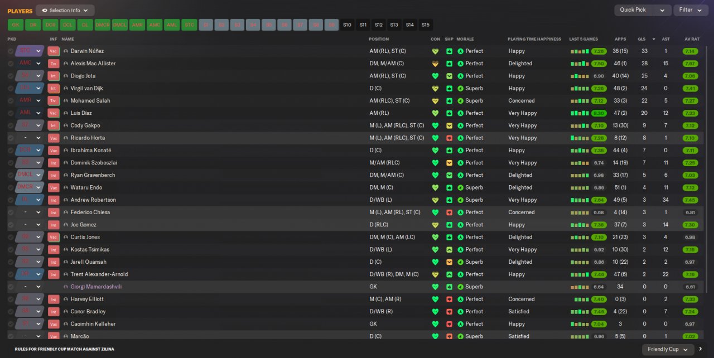714x358 pixels.
Task: Select the DMCL position slot
Action: (x=120, y=25)
